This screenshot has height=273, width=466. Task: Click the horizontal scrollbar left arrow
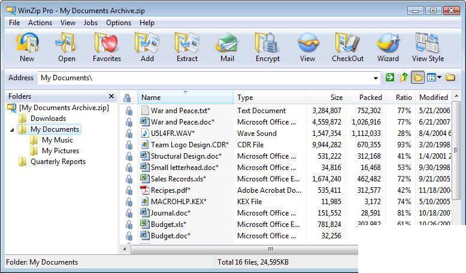[125, 249]
